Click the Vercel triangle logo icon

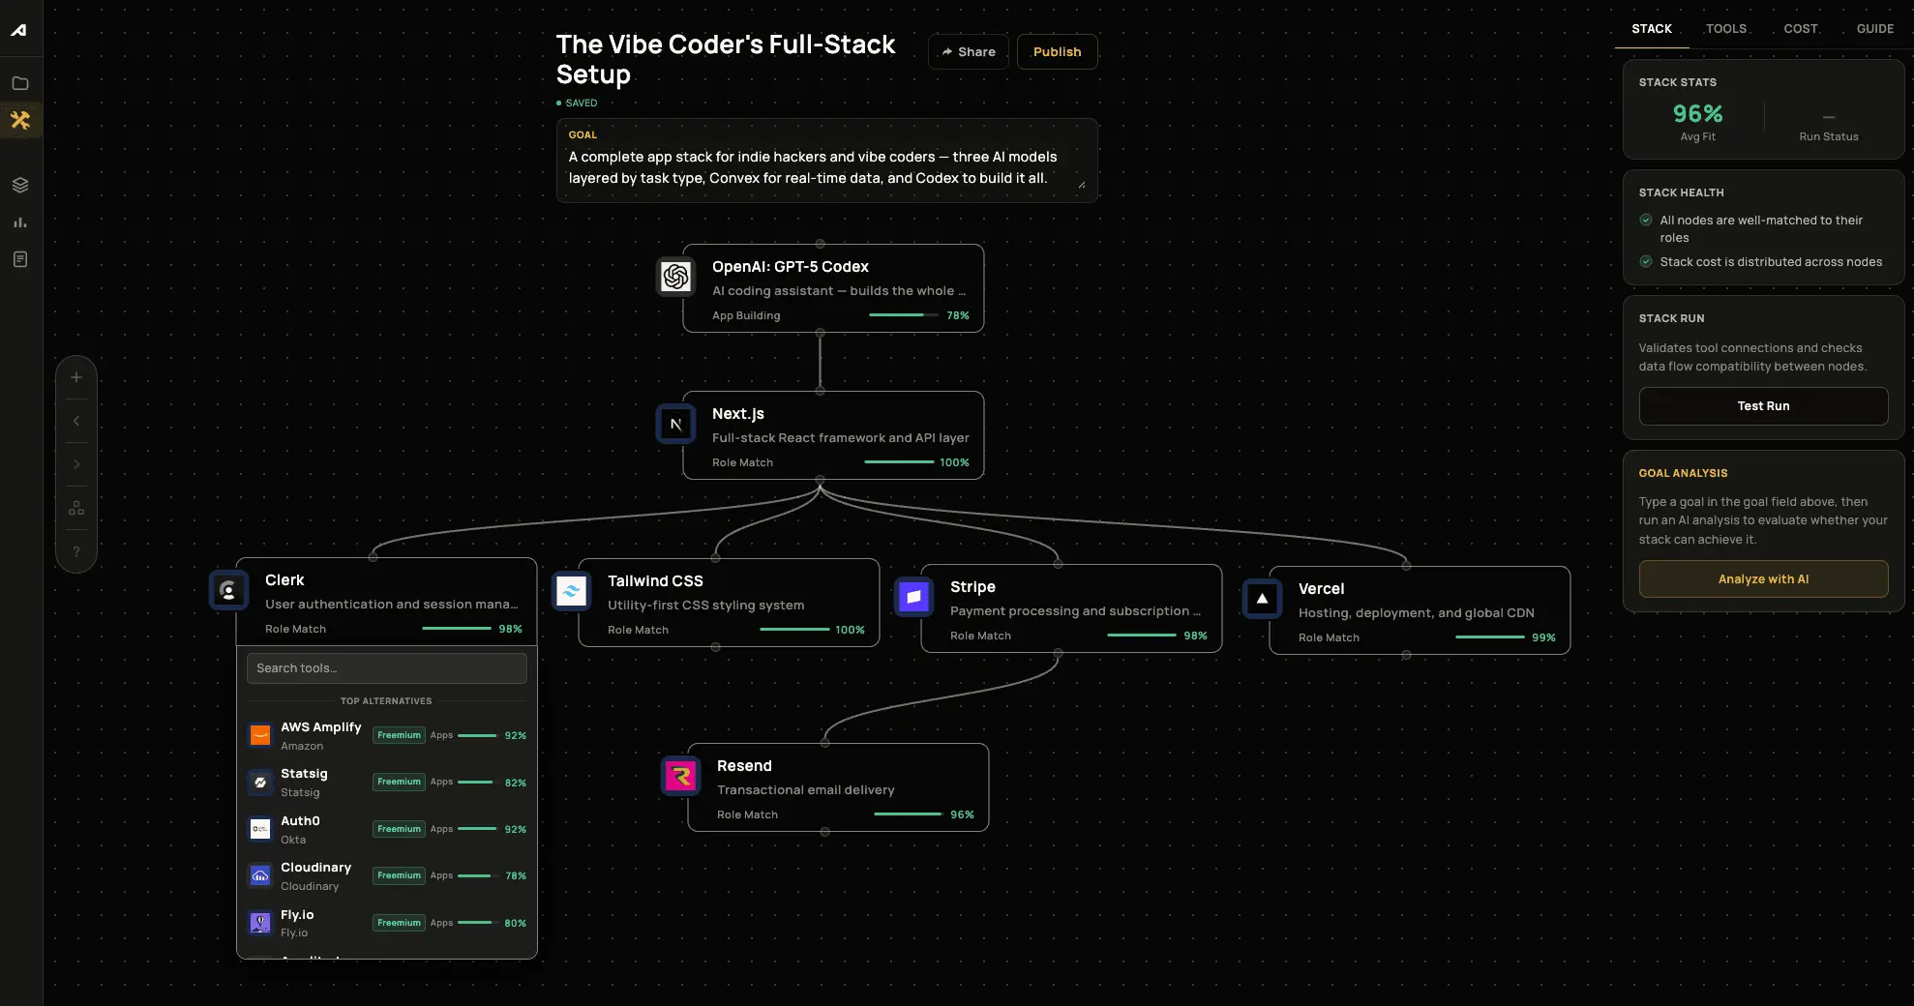coord(1262,599)
